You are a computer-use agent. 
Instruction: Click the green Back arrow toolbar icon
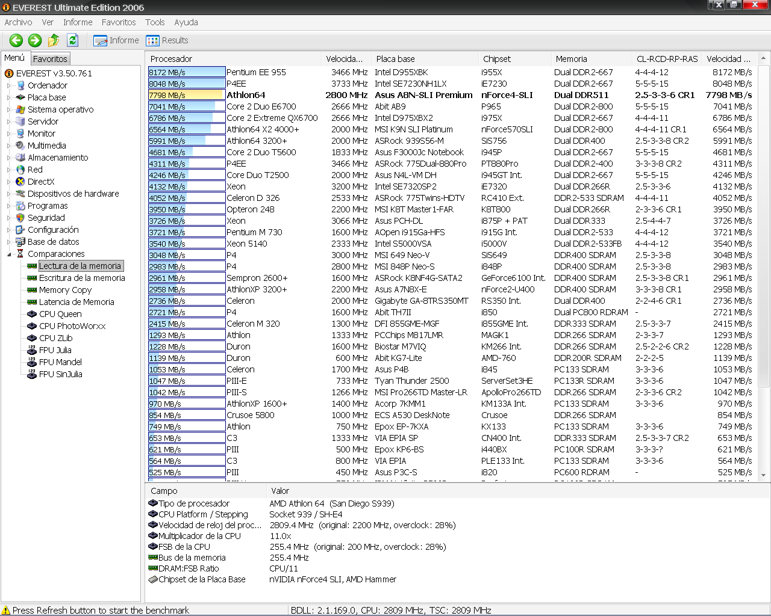click(x=16, y=40)
